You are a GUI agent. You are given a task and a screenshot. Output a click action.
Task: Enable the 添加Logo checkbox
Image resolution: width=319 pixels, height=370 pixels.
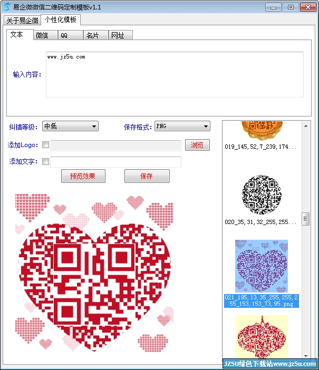(x=45, y=144)
